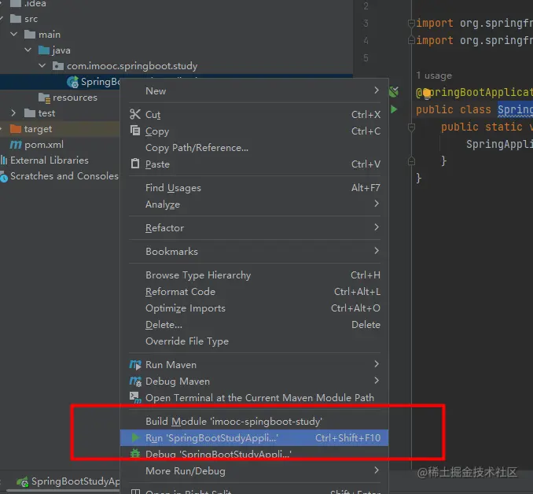Collapse the main folder arrow
Viewport: 533px width, 494px height.
point(14,34)
